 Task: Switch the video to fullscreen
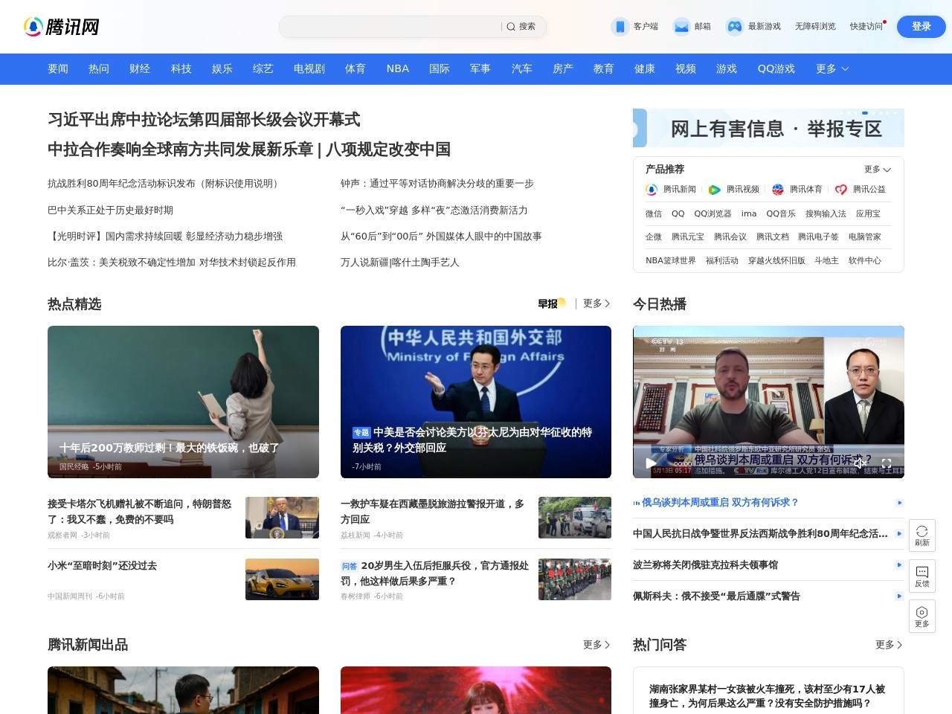pos(887,463)
